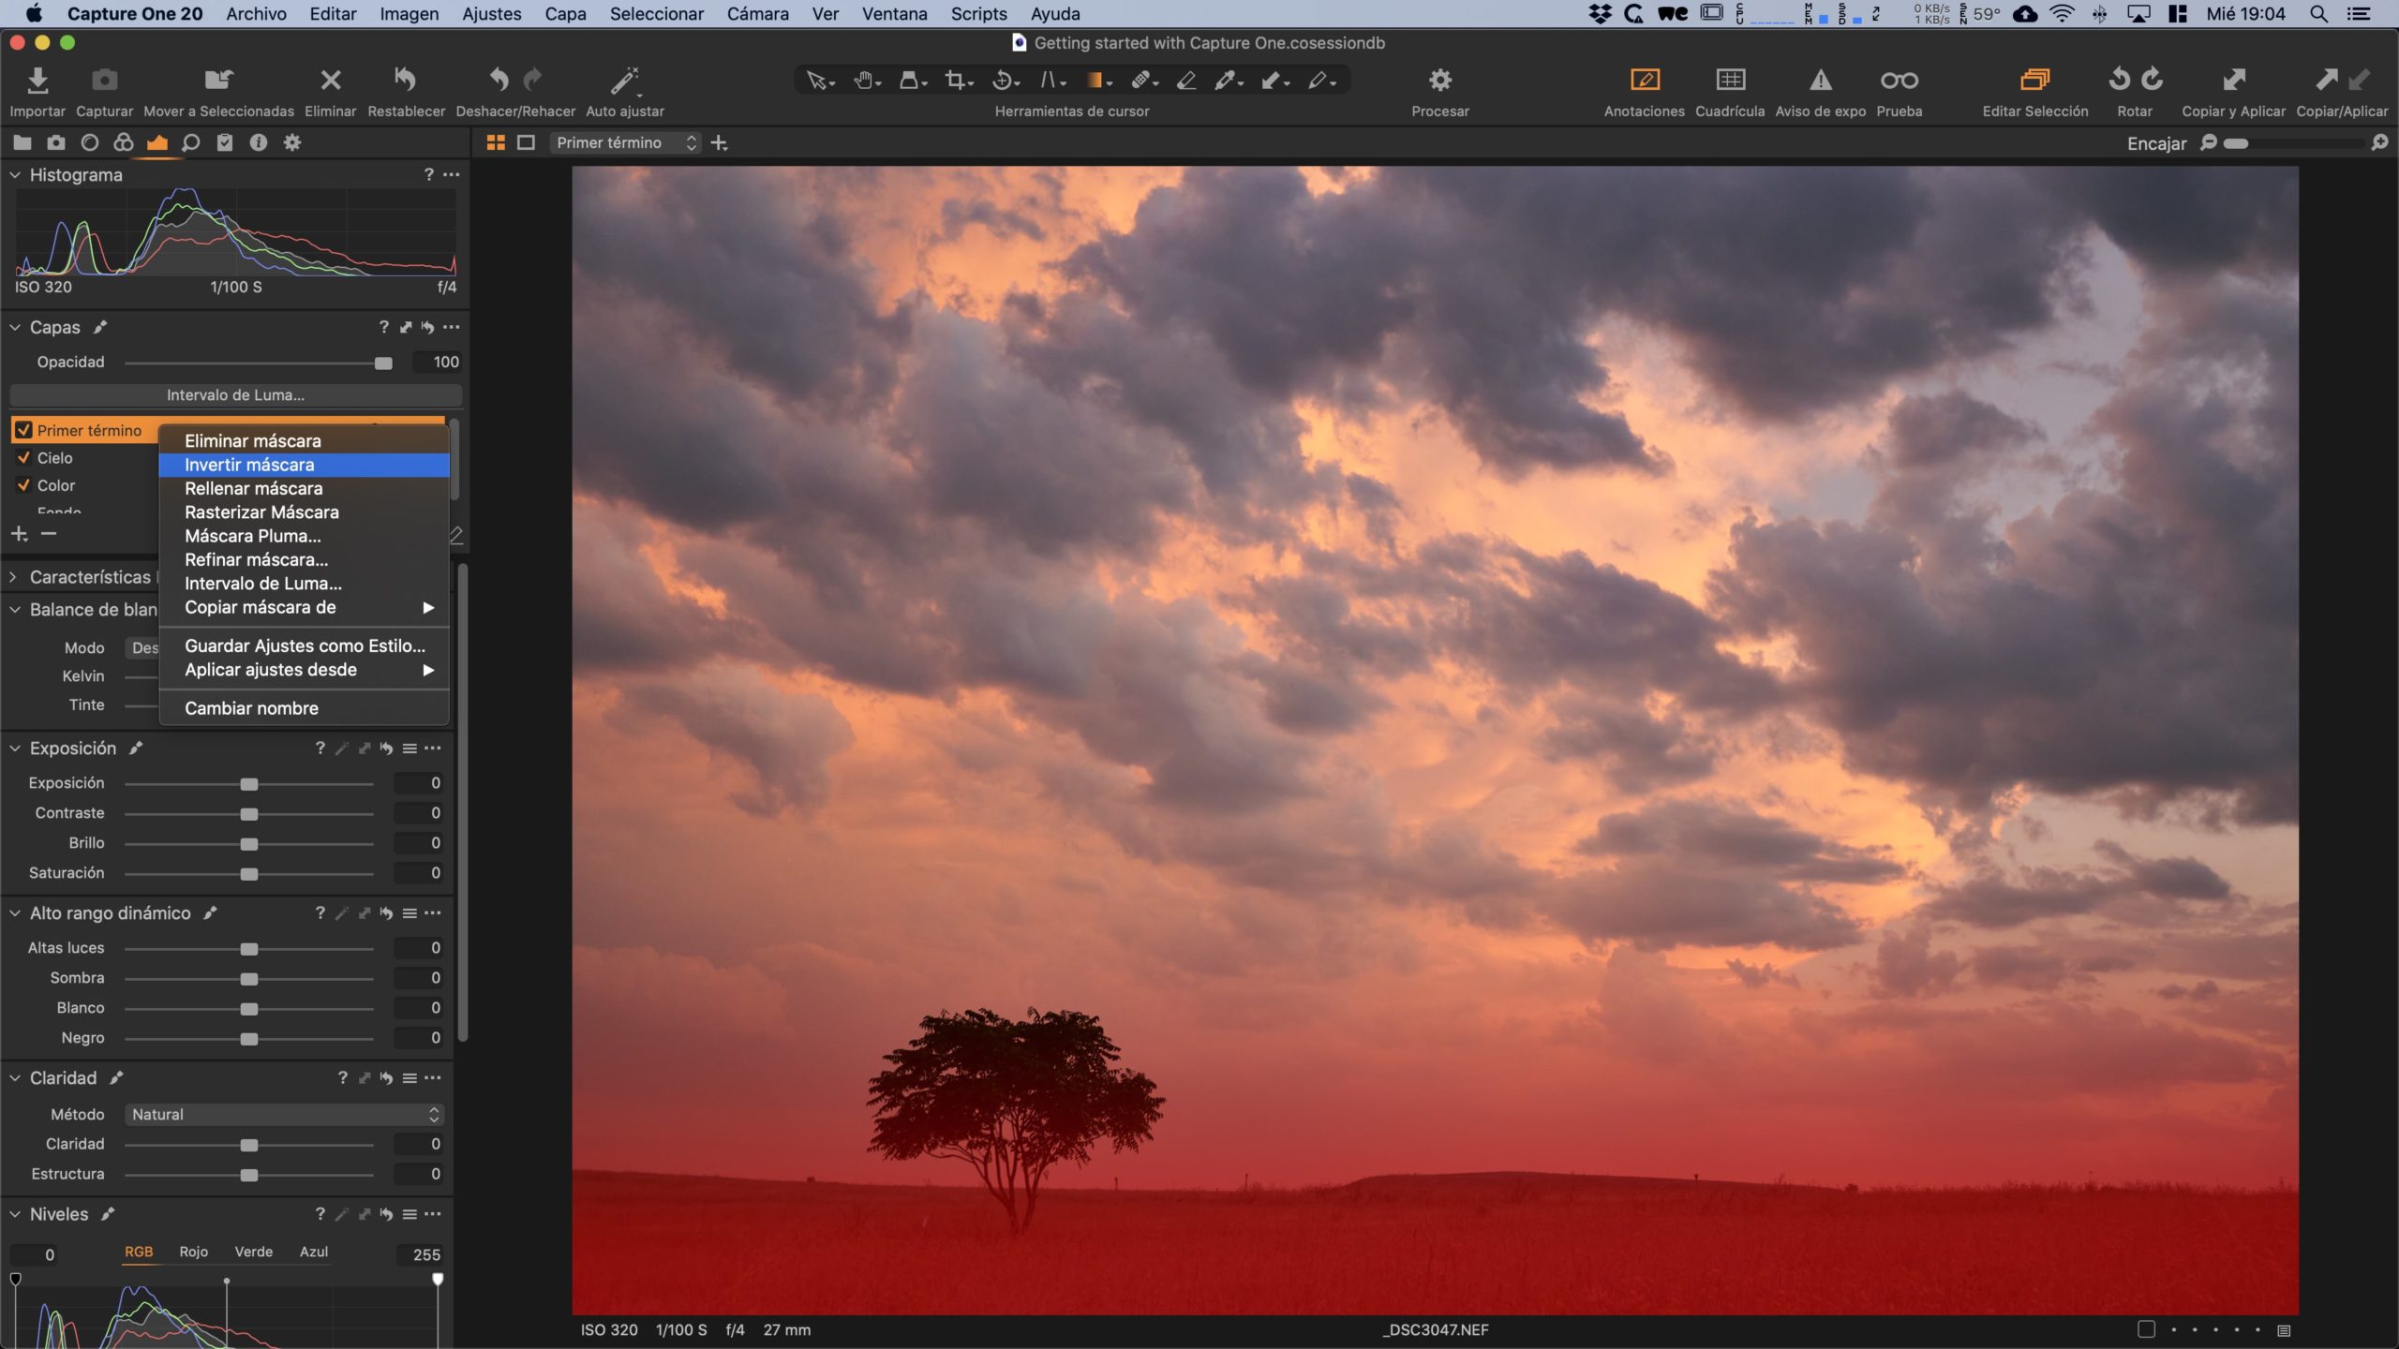Enable Prueba proofing glasses icon
Viewport: 2399px width, 1349px height.
pos(1900,81)
